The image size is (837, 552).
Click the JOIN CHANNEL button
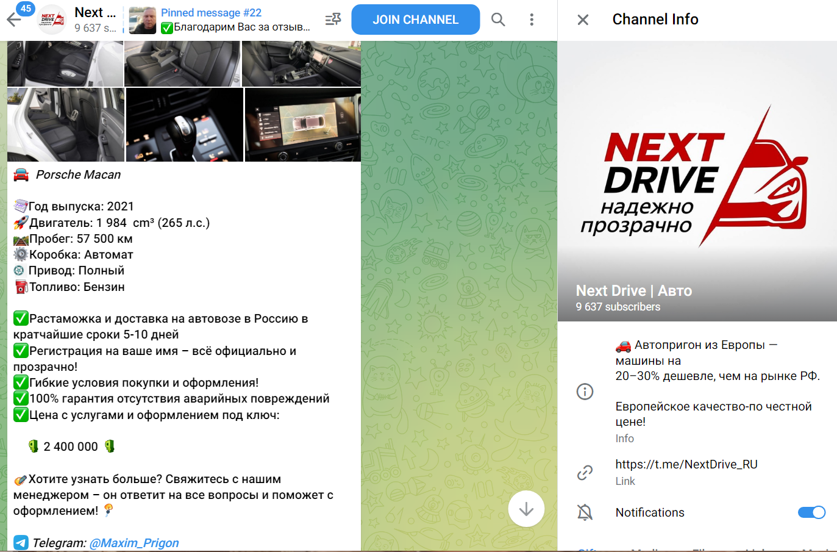coord(415,20)
